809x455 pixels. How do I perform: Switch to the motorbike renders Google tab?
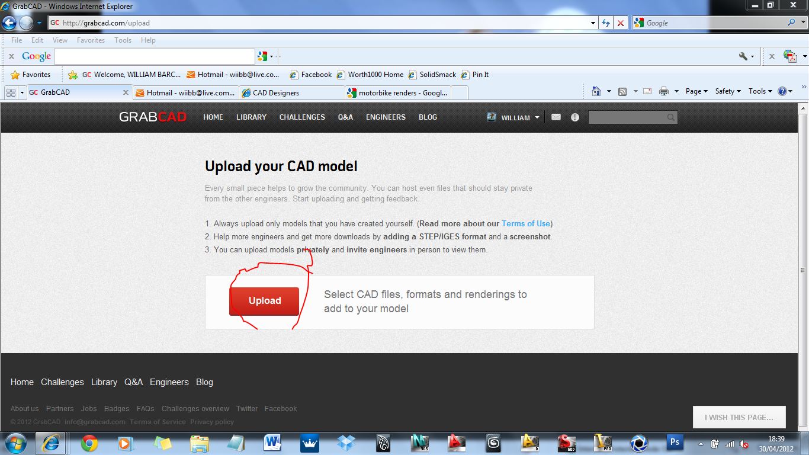click(398, 92)
